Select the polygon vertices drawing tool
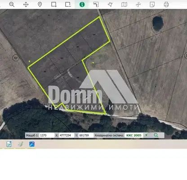The width and height of the screenshot is (187, 180). pyautogui.click(x=110, y=4)
